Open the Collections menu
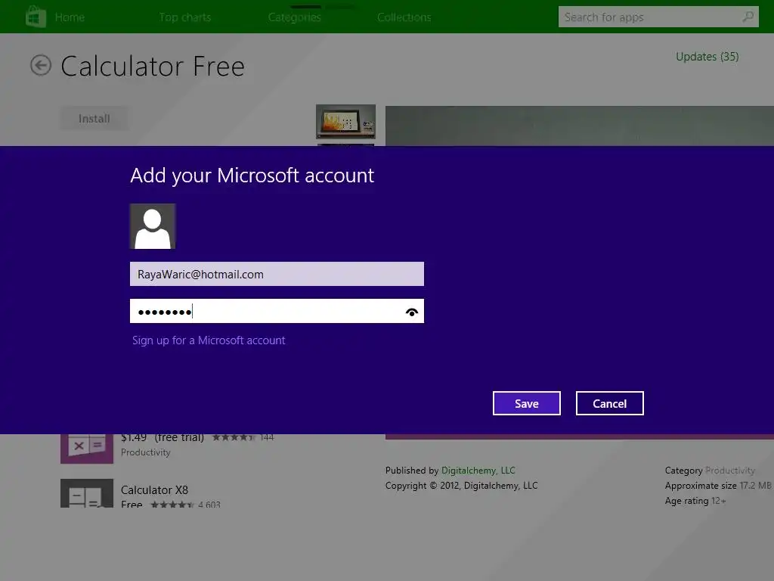Image resolution: width=774 pixels, height=581 pixels. pos(404,17)
